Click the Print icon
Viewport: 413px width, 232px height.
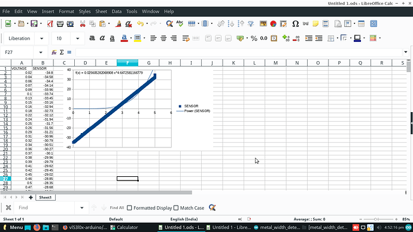pos(60,24)
